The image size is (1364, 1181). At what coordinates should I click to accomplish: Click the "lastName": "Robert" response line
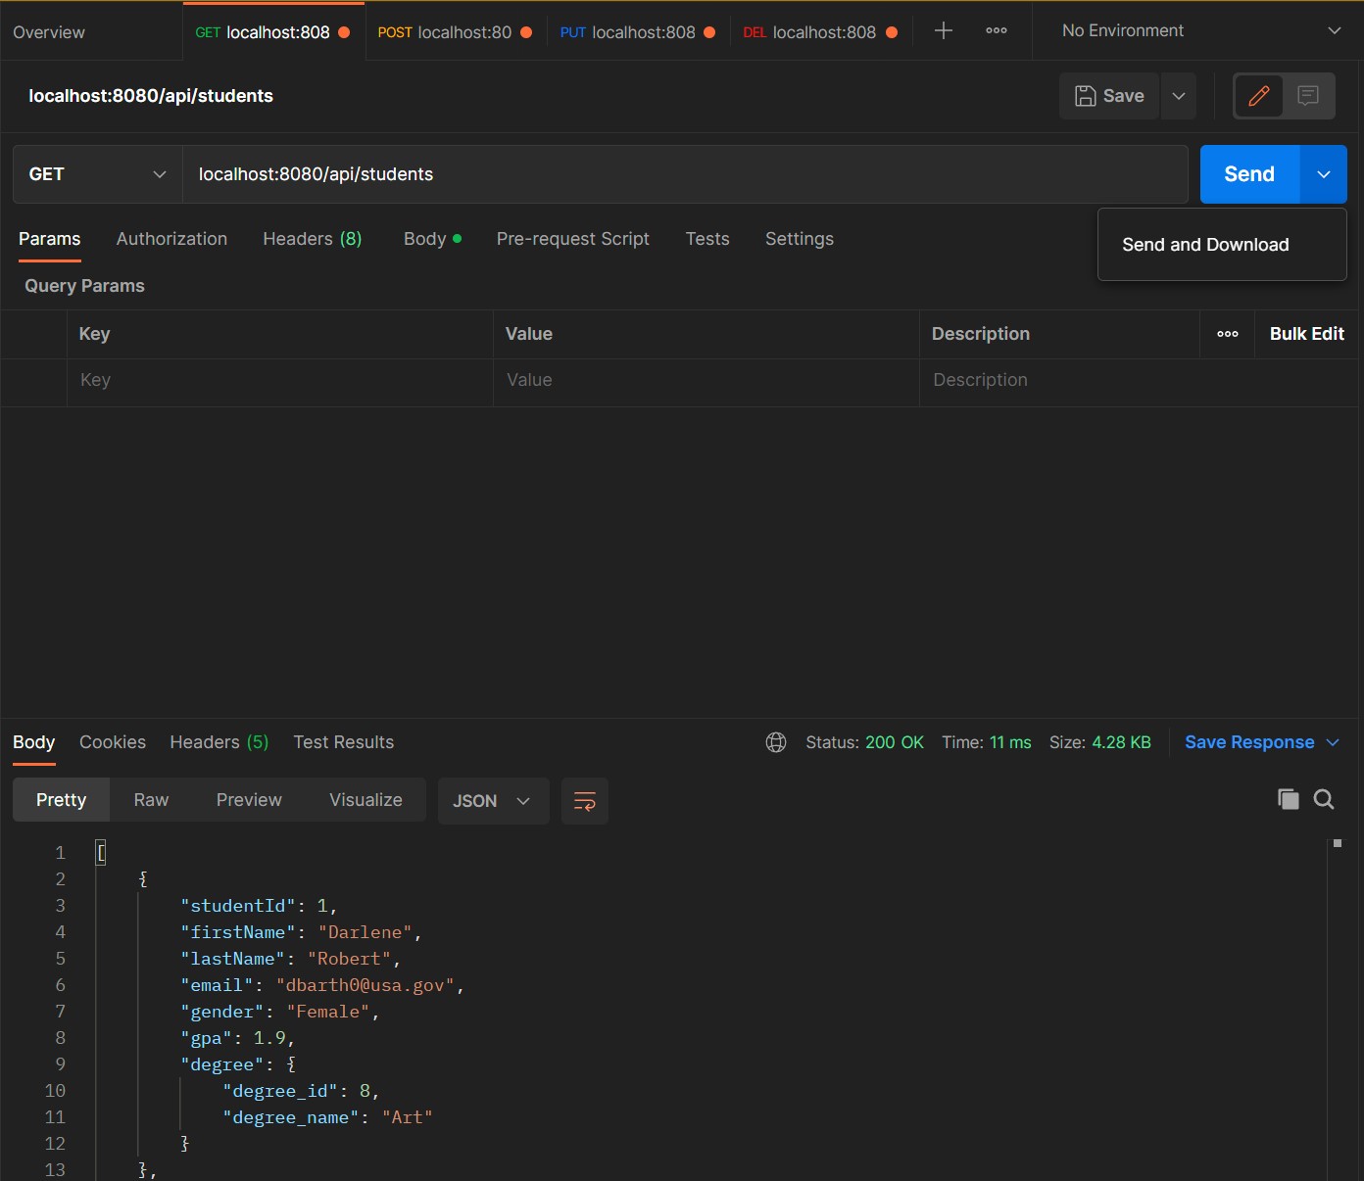pos(290,959)
